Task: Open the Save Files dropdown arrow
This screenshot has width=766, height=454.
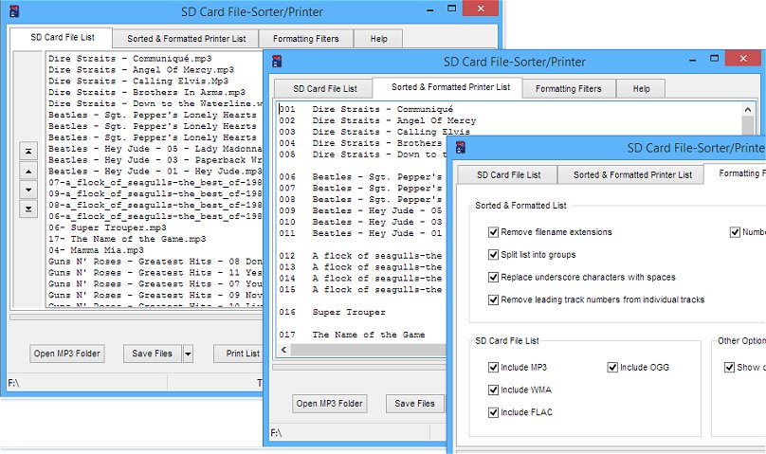Action: (x=188, y=354)
